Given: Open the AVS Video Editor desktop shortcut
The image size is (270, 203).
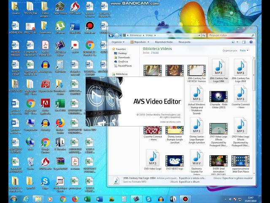Looking at the screenshot, I should coord(60,46).
